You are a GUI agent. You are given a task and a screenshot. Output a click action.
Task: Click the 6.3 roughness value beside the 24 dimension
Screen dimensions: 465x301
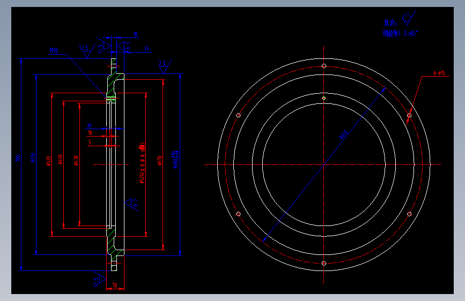pos(128,46)
